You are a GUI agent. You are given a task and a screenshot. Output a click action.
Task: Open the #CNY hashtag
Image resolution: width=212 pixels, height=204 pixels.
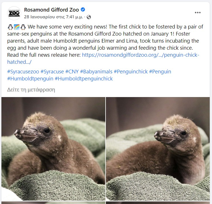(x=72, y=71)
